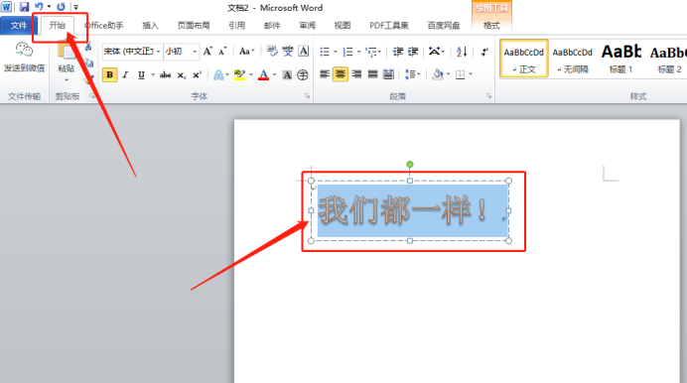Switch to the 插入 Insert tab
This screenshot has height=383, width=687.
coord(150,26)
